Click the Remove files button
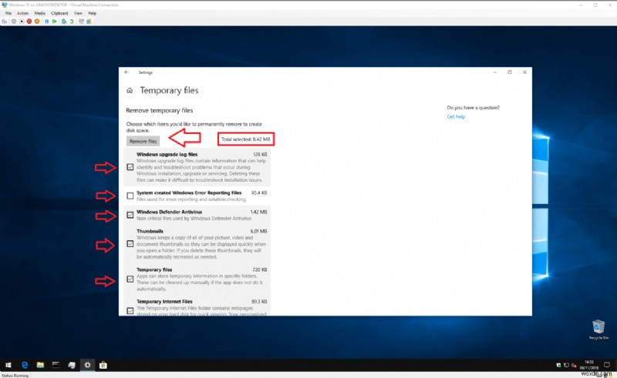The width and height of the screenshot is (617, 378). click(143, 141)
